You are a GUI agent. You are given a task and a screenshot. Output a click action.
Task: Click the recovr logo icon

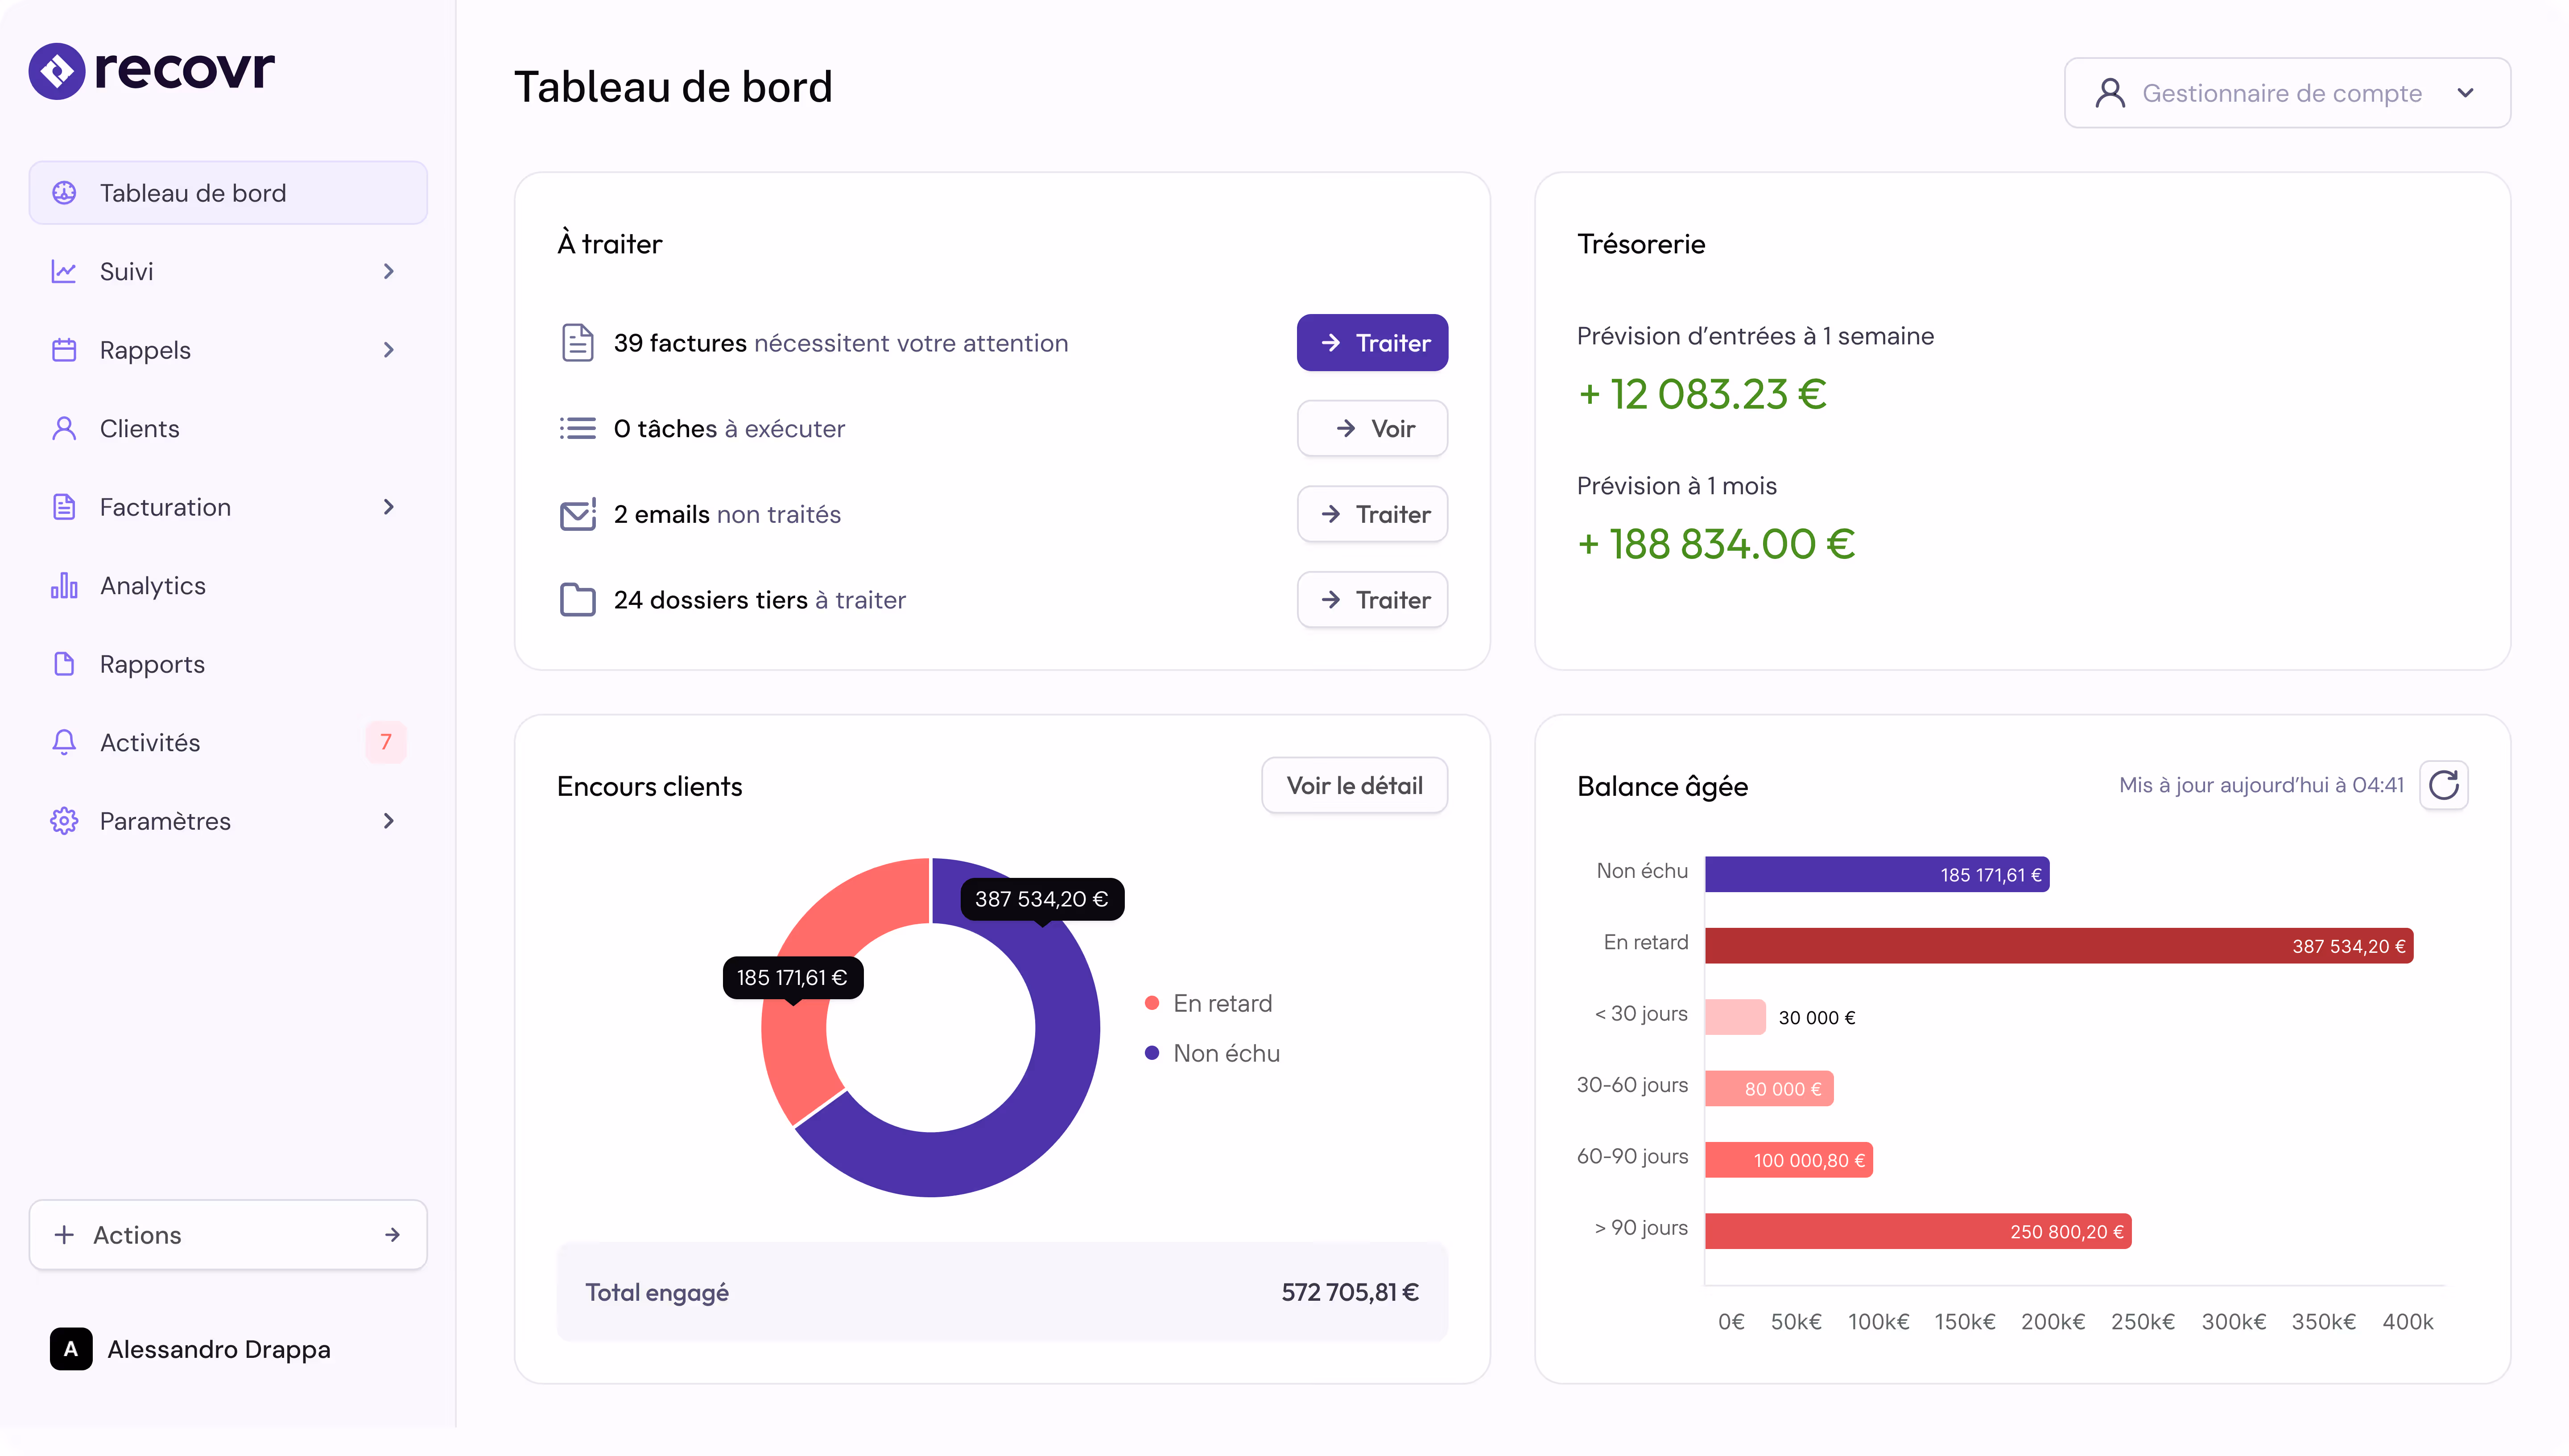point(57,71)
